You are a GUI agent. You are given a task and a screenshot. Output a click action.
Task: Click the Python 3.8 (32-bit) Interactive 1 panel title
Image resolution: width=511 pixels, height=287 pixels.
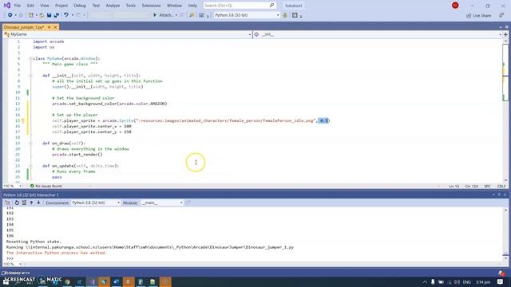[x=31, y=195]
